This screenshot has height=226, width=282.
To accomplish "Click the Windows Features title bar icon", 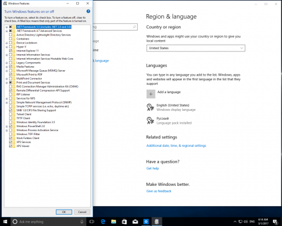I will point(5,3).
